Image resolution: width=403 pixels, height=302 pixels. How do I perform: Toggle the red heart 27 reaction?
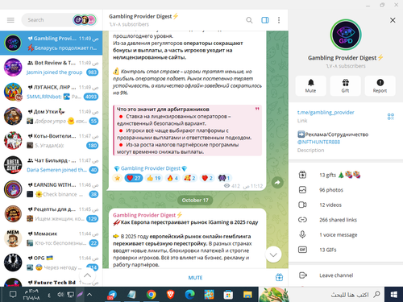click(x=134, y=178)
